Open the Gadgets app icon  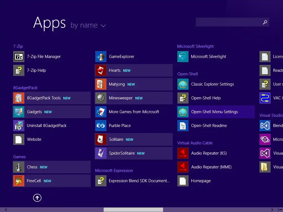(19, 112)
